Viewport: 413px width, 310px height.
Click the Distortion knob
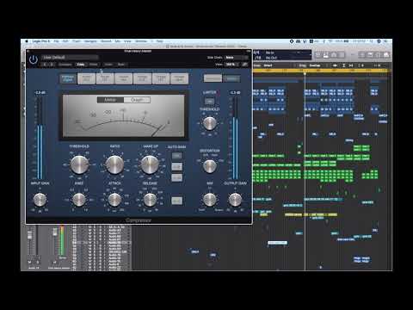(x=210, y=166)
